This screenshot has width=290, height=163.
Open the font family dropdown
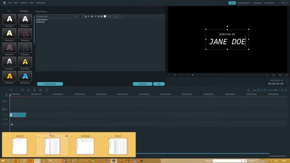click(56, 16)
